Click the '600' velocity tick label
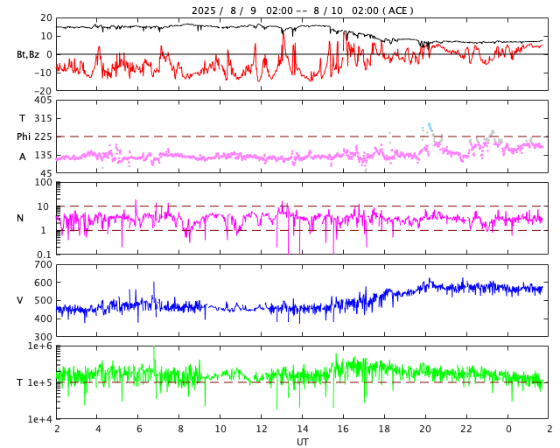This screenshot has width=560, height=448. pos(43,283)
